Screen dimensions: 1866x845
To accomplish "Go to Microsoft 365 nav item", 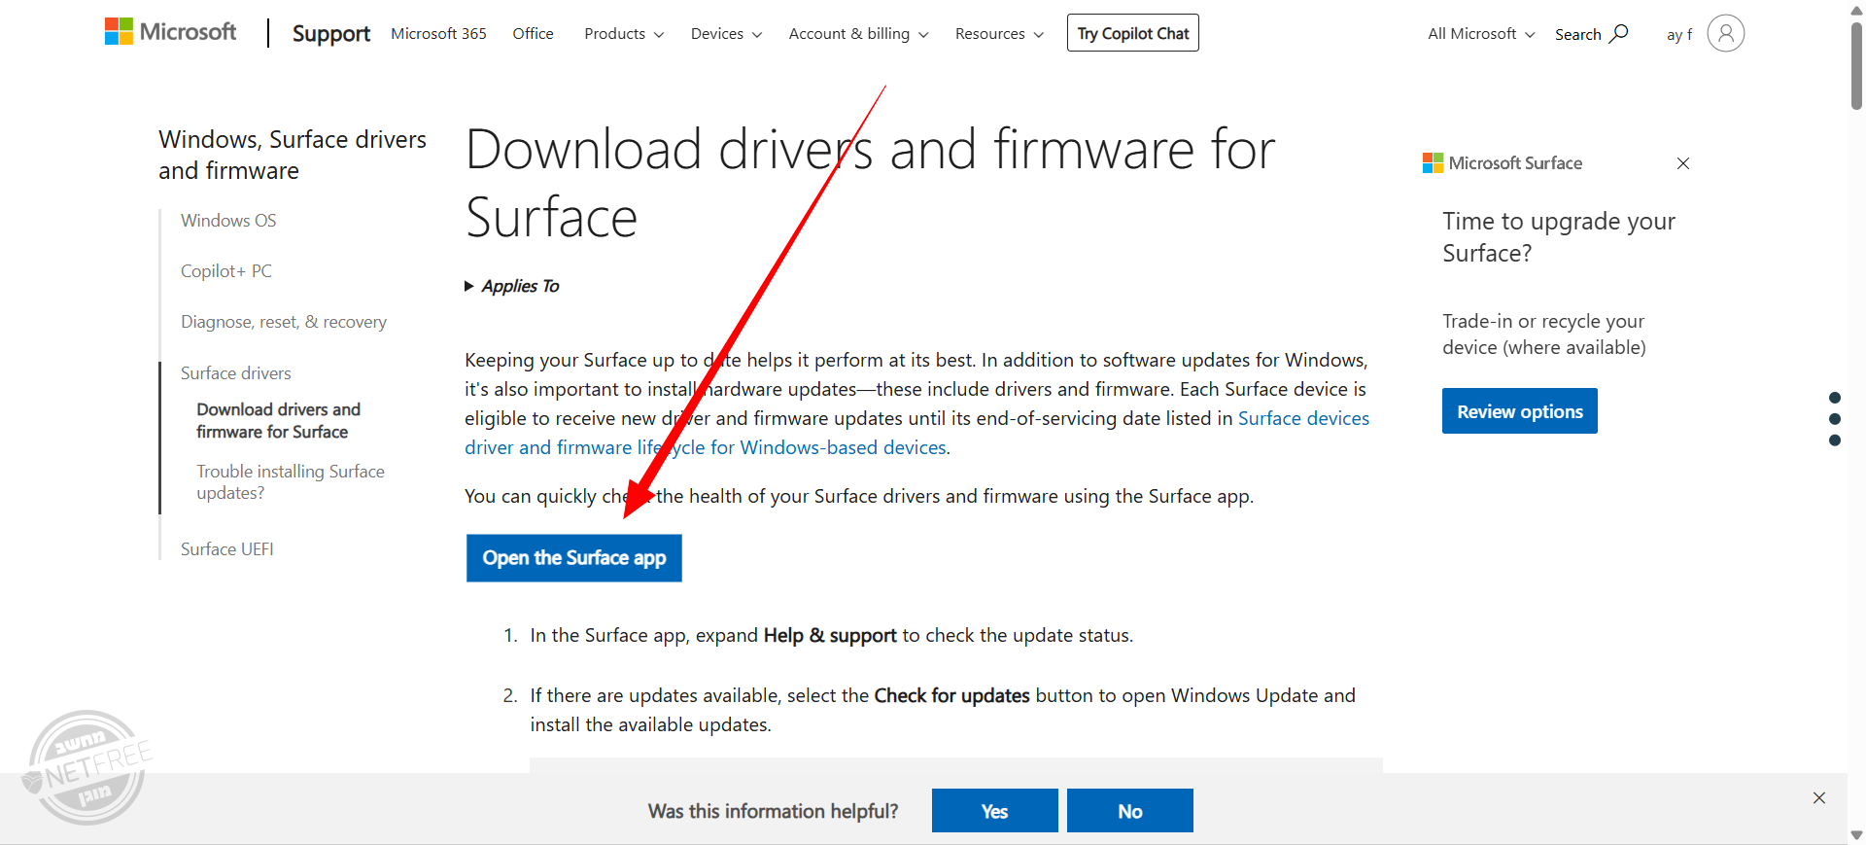I will (438, 34).
